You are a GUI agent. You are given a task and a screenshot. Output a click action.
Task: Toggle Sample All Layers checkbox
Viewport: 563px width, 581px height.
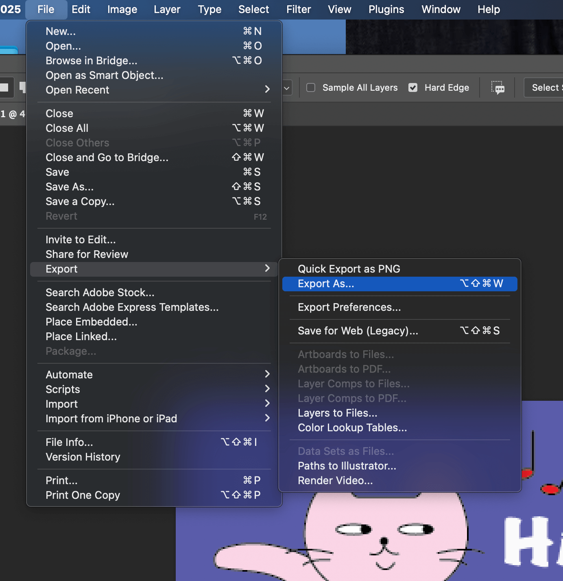311,87
